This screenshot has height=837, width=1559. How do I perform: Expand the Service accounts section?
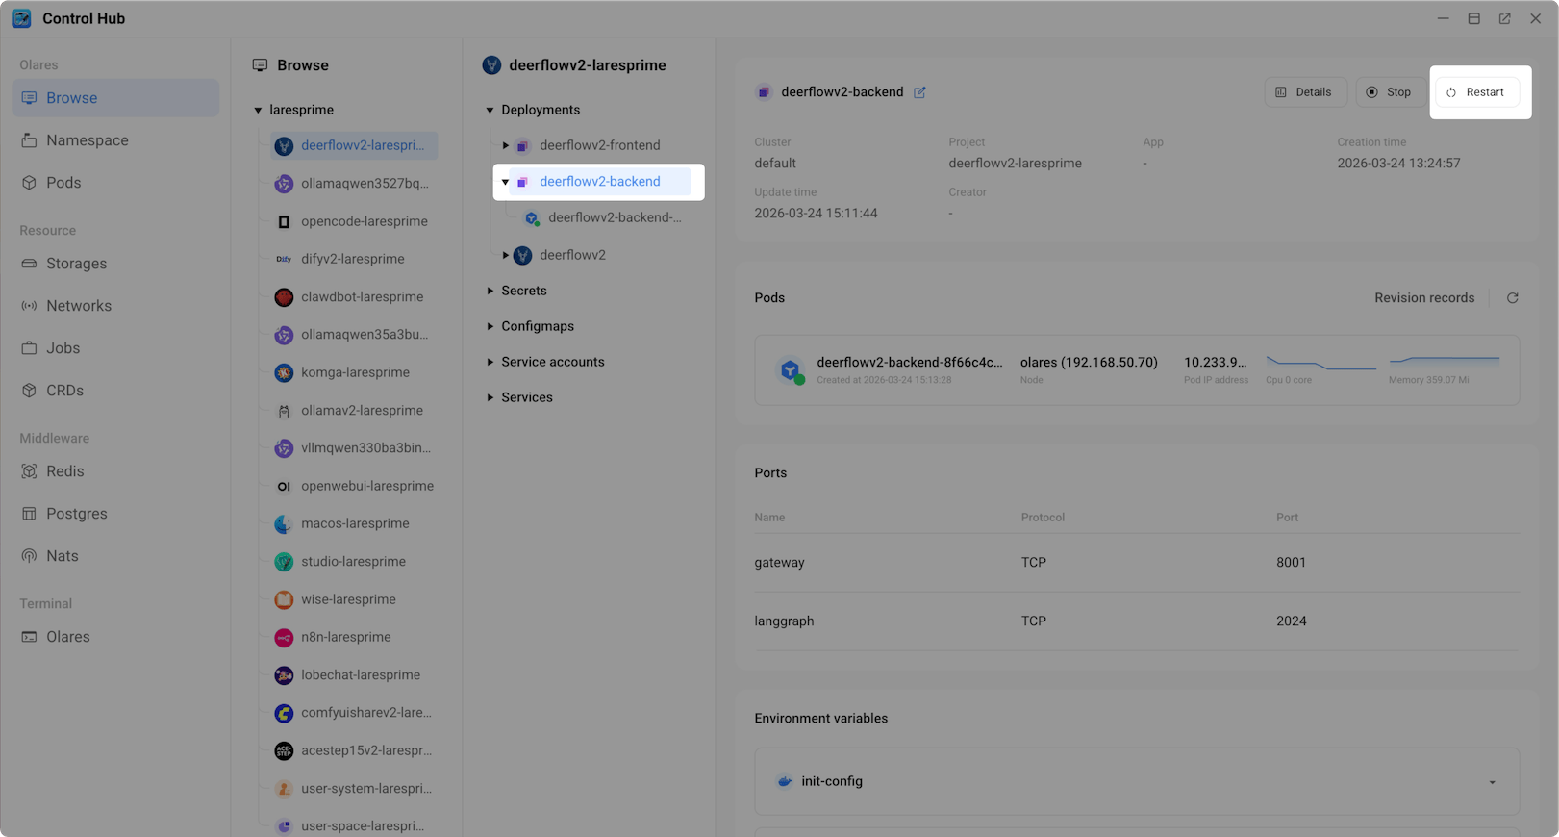point(490,362)
